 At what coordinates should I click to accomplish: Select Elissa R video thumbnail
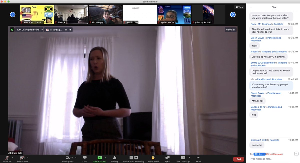[71, 15]
